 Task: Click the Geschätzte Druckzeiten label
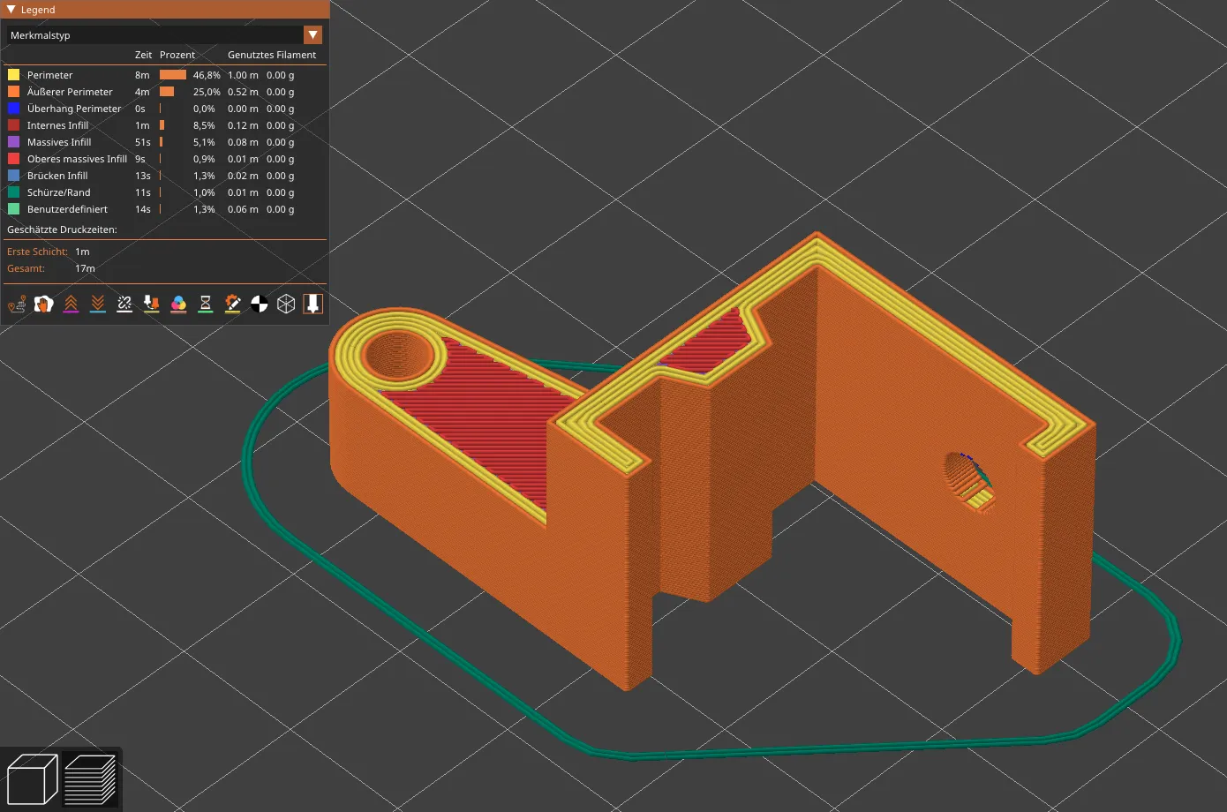[x=62, y=229]
